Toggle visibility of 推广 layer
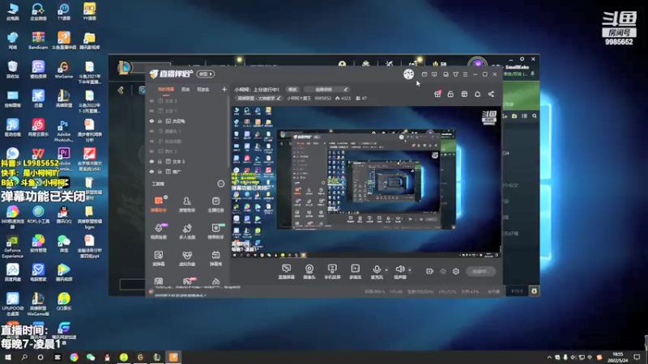 [x=151, y=171]
